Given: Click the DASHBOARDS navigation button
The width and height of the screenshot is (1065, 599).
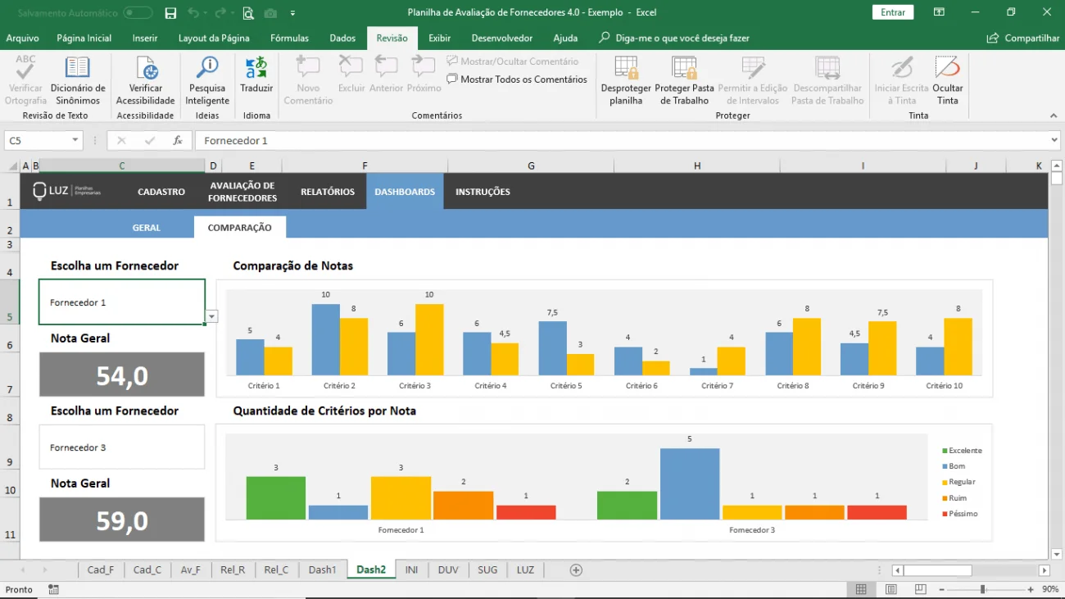Looking at the screenshot, I should [405, 192].
